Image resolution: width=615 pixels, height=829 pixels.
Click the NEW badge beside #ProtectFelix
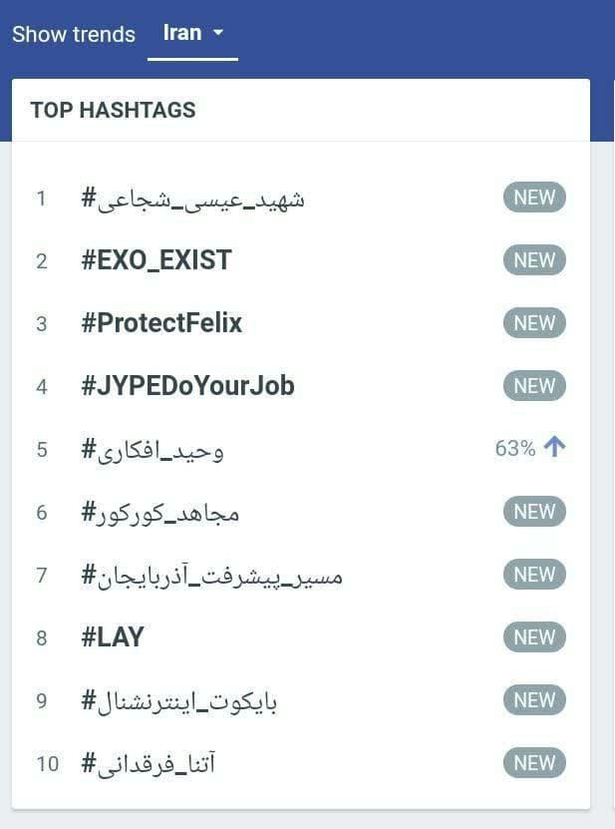(x=534, y=323)
